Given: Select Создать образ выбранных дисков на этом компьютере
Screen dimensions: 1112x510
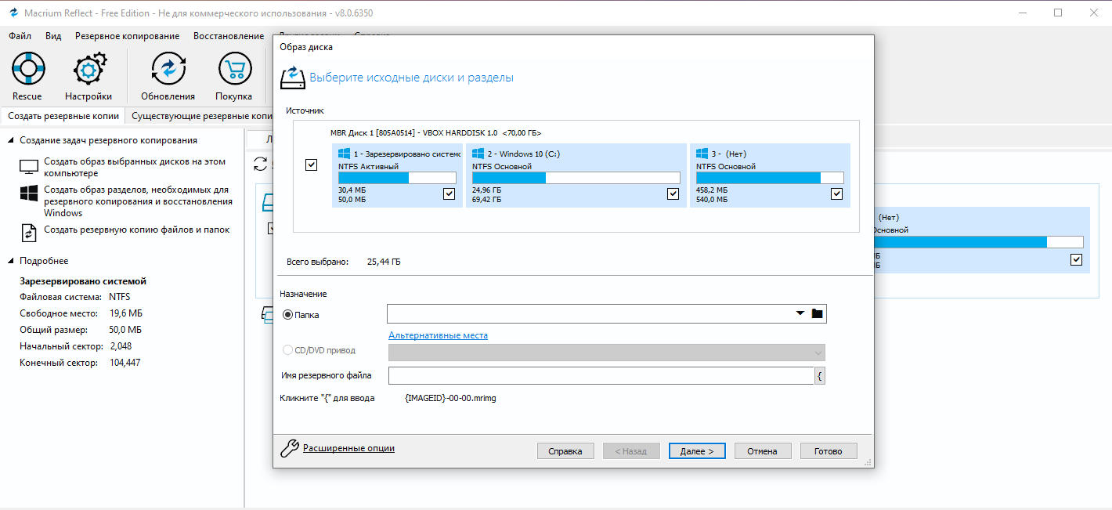Looking at the screenshot, I should (x=135, y=167).
